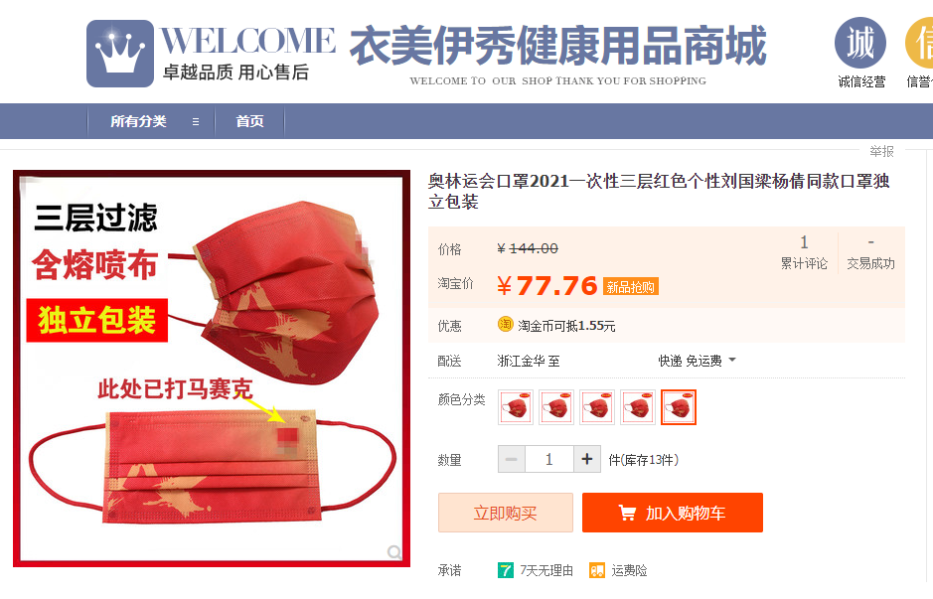Image resolution: width=933 pixels, height=599 pixels.
Task: Increase quantity with the plus button
Action: click(x=586, y=459)
